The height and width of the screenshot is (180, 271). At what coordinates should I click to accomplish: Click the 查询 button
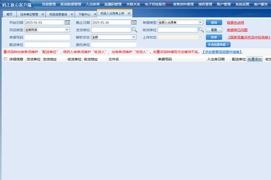click(x=214, y=22)
